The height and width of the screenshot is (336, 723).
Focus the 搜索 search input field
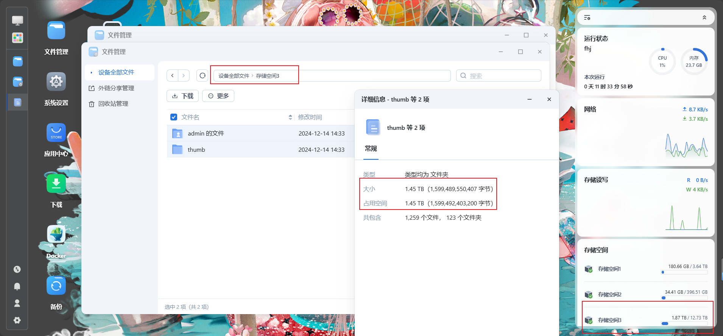point(499,76)
